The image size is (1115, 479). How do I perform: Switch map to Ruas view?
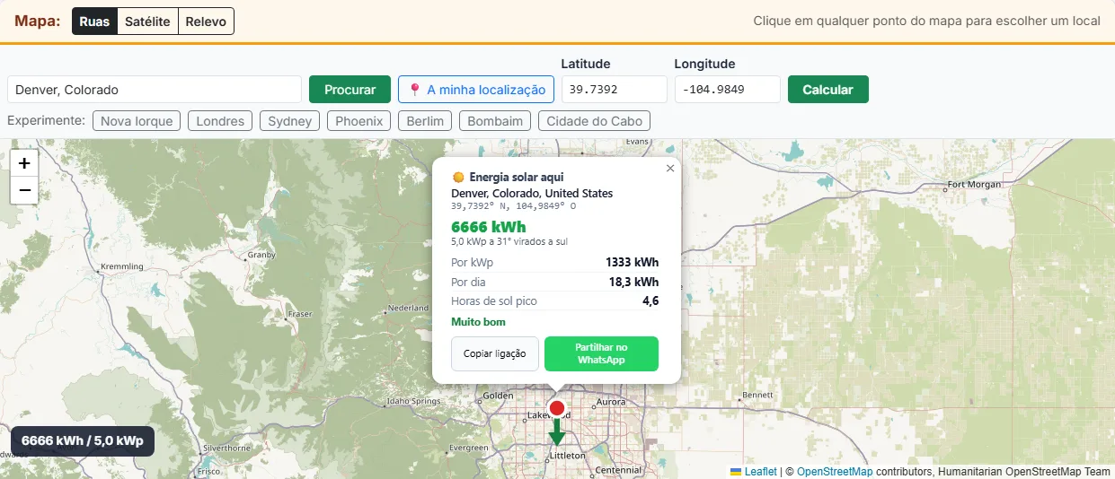(x=94, y=22)
